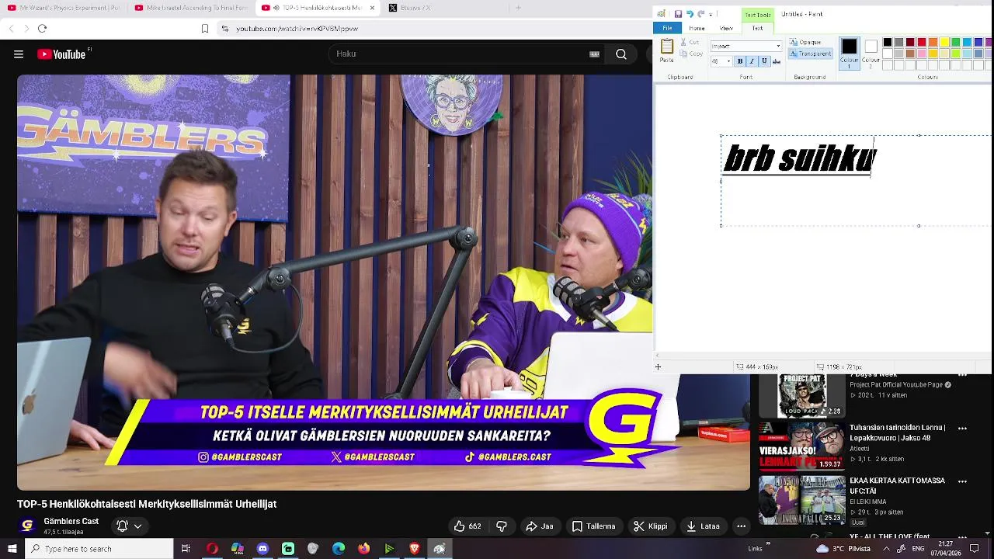The width and height of the screenshot is (994, 559).
Task: Click the YouTube search magnifier button
Action: point(621,54)
